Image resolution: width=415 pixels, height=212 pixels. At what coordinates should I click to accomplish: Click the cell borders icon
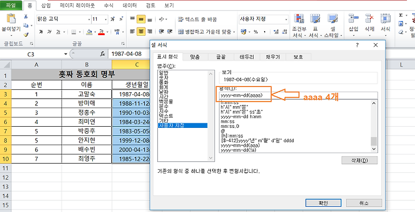pyautogui.click(x=74, y=32)
